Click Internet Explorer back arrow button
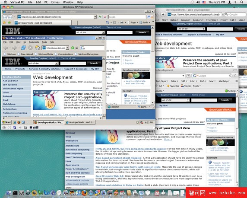This screenshot has width=247, height=198. coord(5,17)
